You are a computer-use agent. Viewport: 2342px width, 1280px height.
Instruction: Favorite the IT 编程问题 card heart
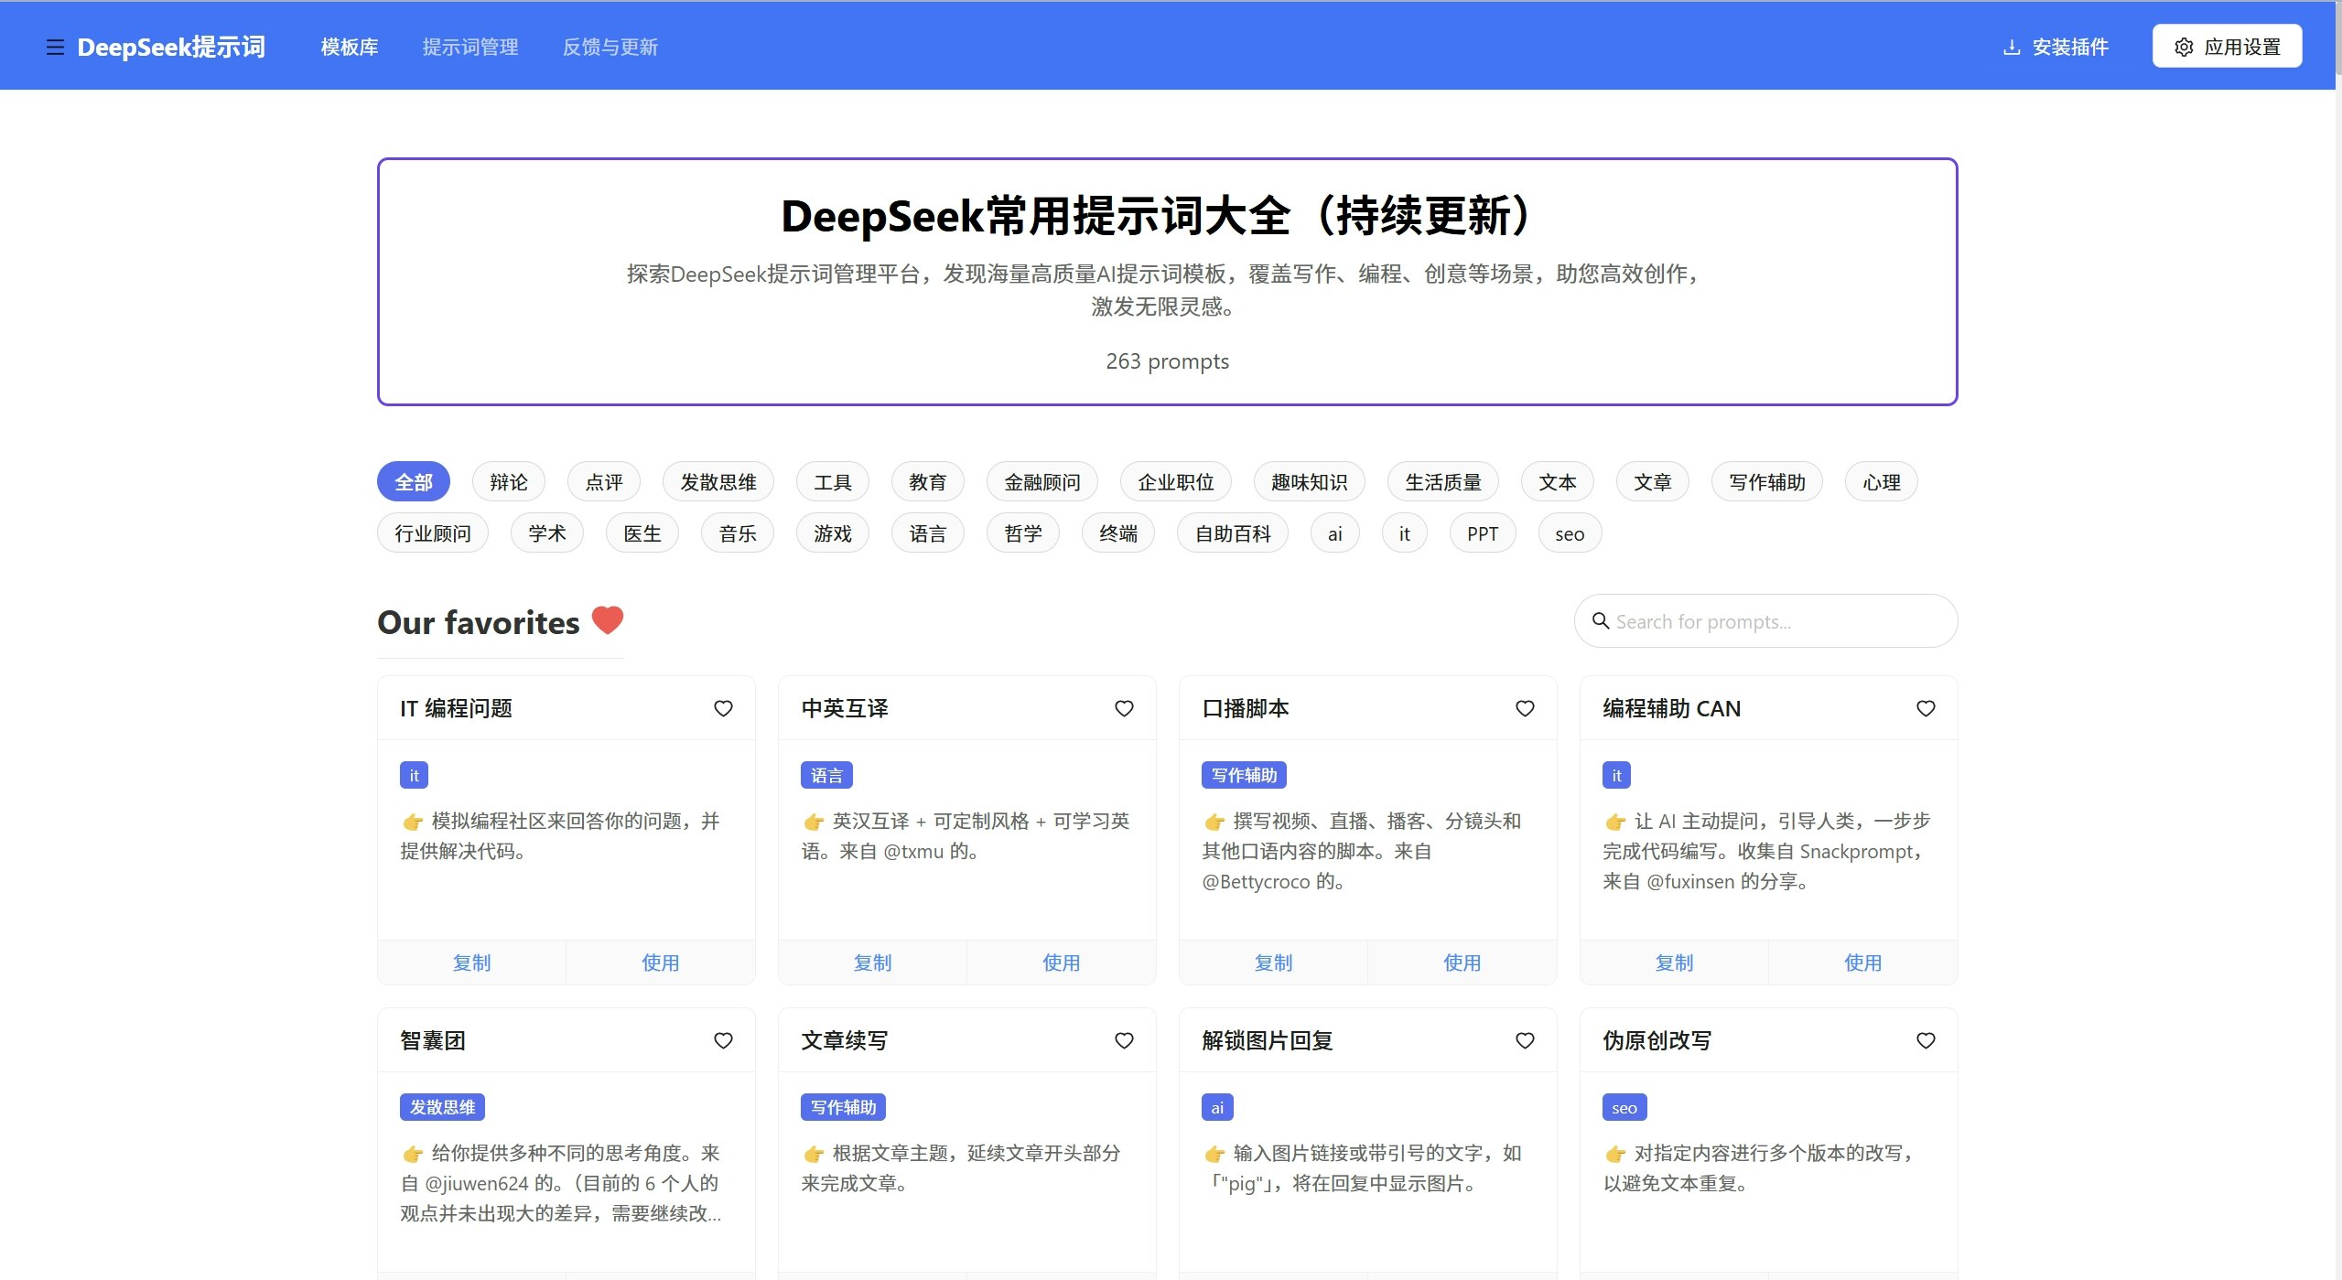tap(723, 708)
